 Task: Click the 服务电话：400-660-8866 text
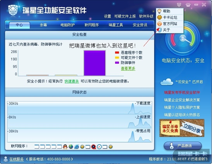pyautogui.click(x=49, y=159)
